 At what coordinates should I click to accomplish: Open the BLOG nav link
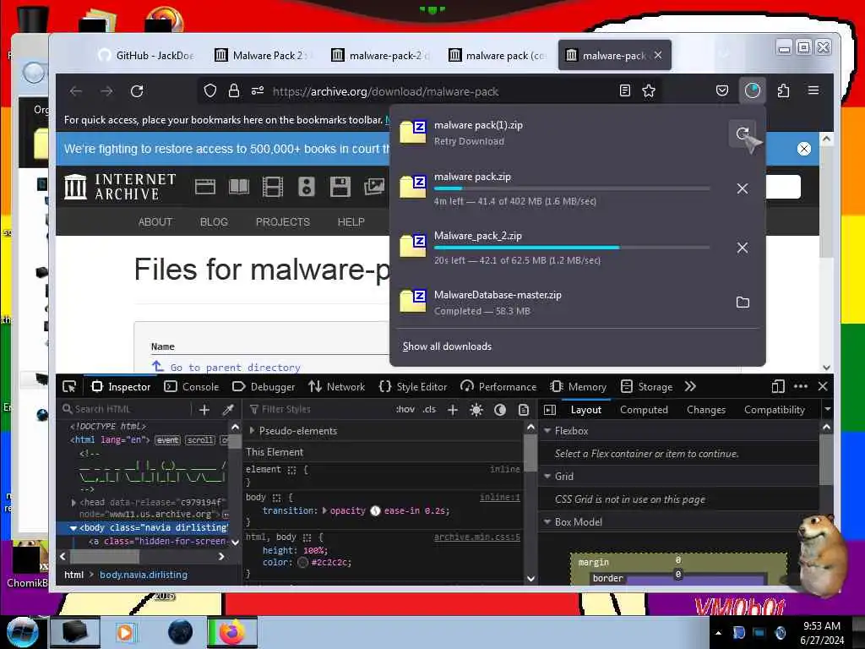pyautogui.click(x=214, y=222)
